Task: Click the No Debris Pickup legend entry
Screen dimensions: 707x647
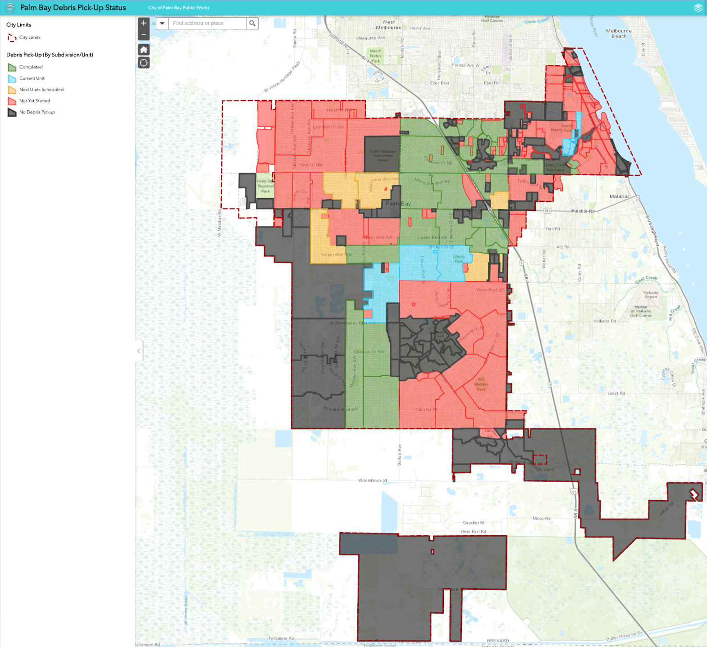Action: tap(37, 112)
